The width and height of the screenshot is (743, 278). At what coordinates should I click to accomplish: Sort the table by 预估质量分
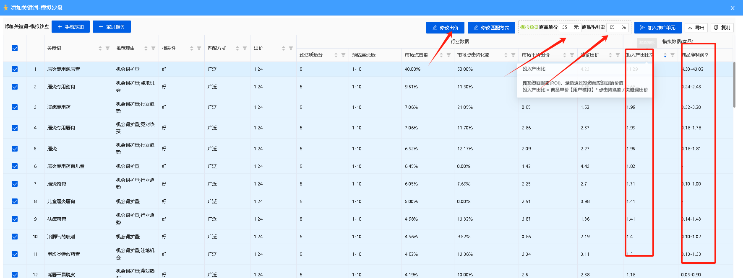pos(336,55)
